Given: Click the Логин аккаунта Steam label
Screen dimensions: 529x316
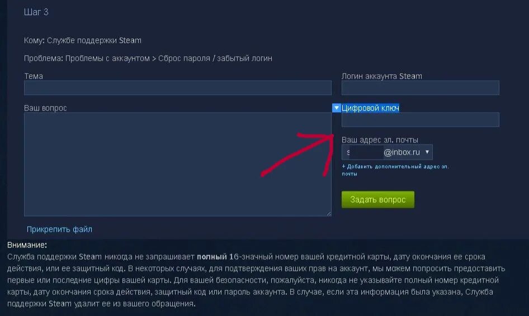Looking at the screenshot, I should [382, 76].
